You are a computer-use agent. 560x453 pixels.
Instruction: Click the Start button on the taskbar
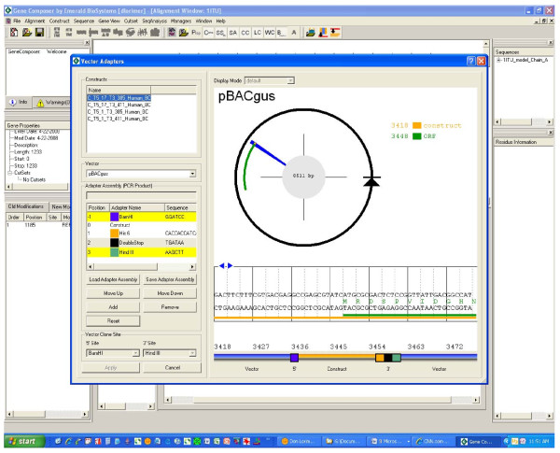click(24, 441)
